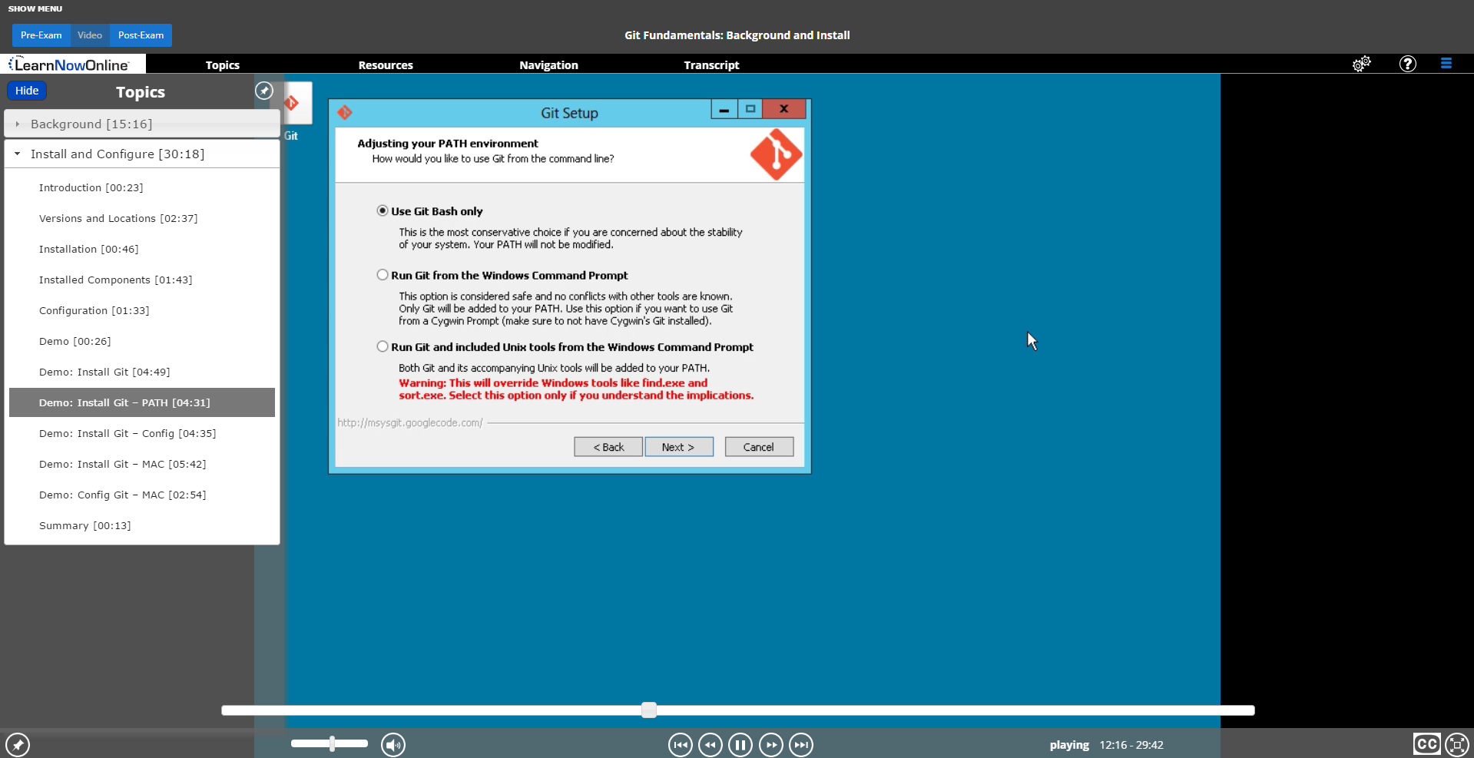Pin the Topics panel with pin icon

click(263, 91)
